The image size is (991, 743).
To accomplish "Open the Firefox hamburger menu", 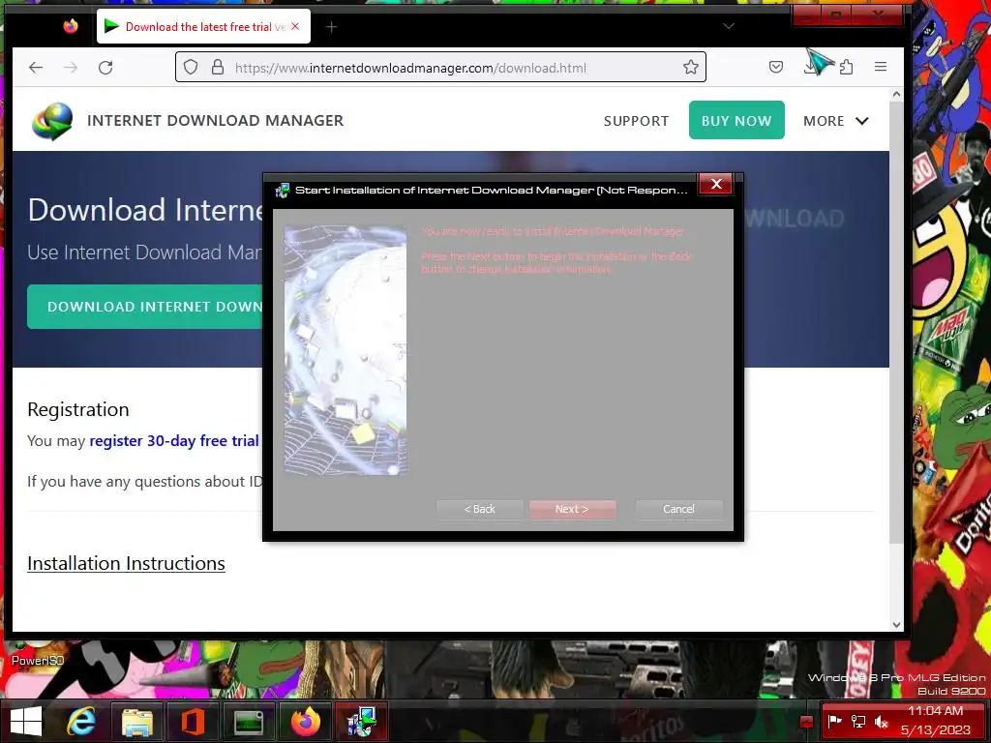I will 881,67.
